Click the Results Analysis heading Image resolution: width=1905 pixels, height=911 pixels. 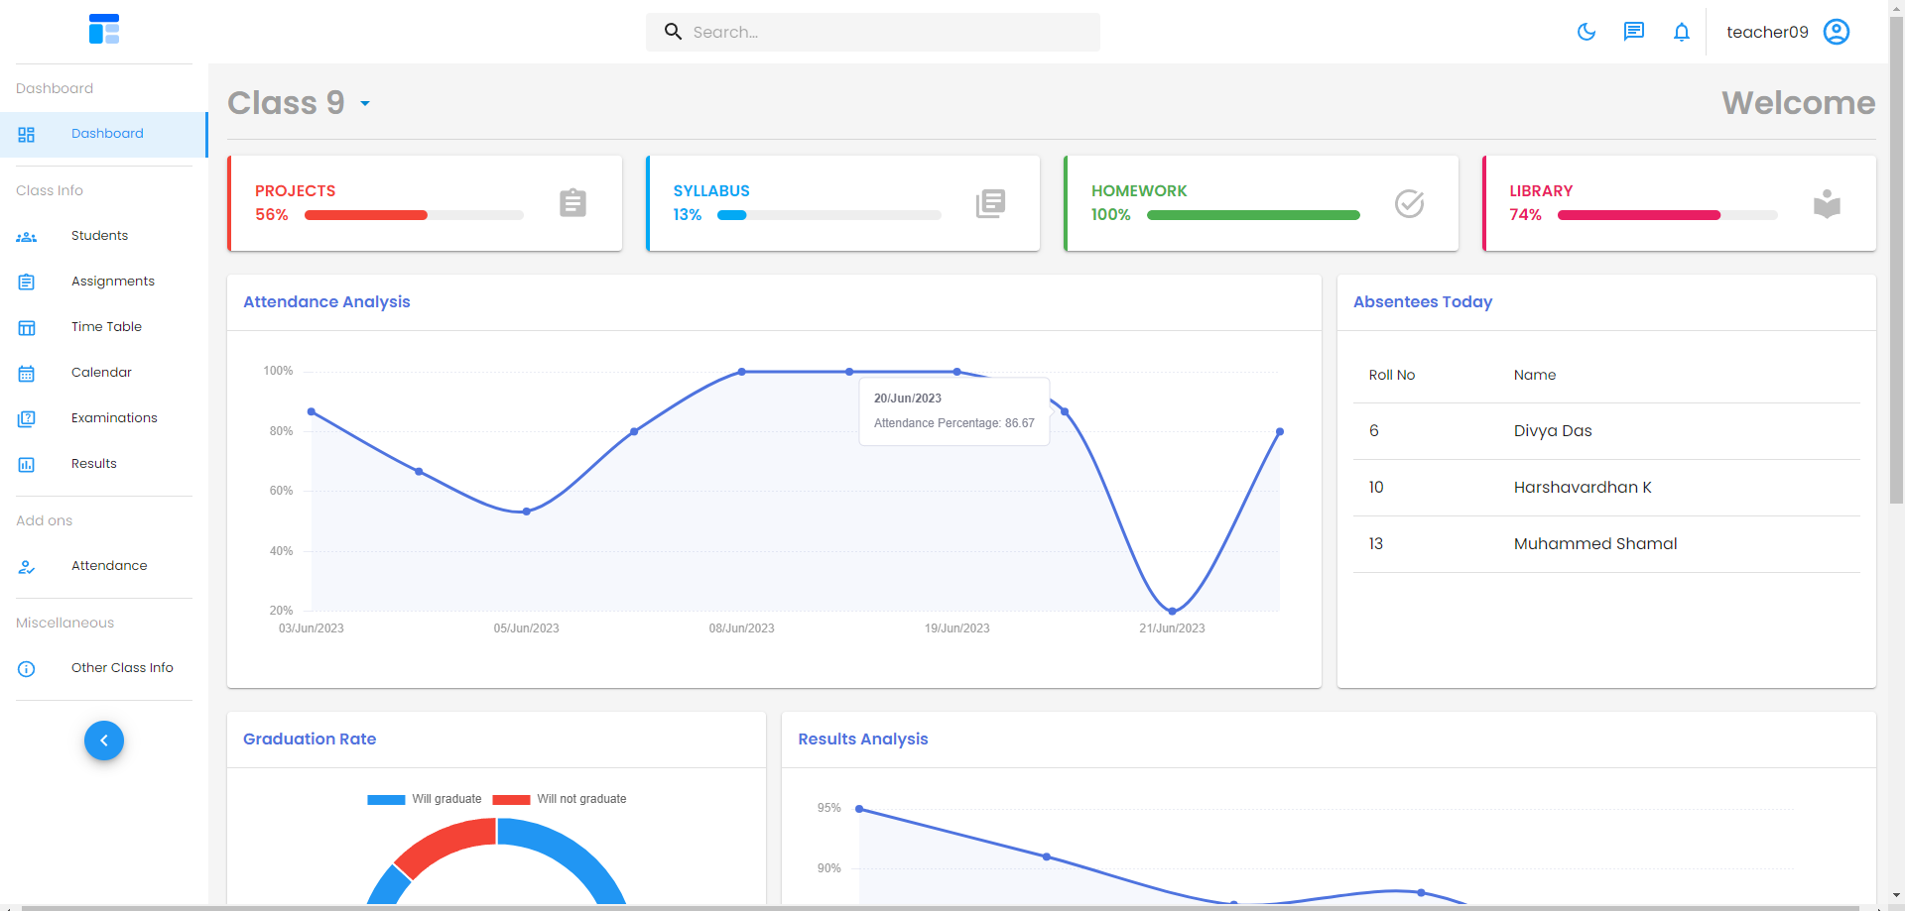point(863,740)
